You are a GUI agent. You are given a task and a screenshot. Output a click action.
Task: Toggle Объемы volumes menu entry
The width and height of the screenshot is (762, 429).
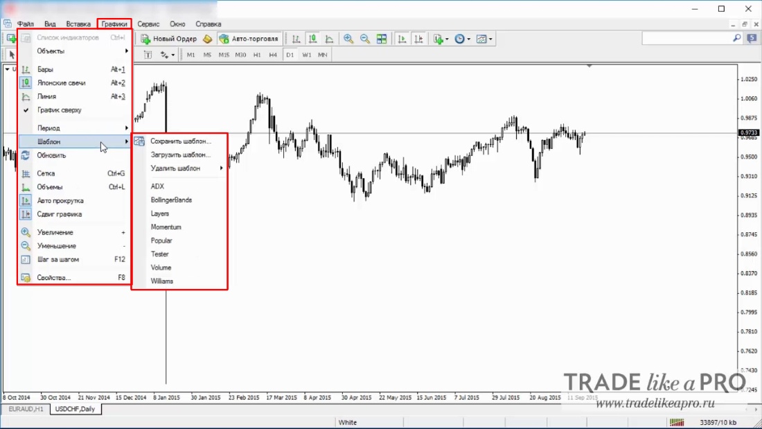point(74,187)
